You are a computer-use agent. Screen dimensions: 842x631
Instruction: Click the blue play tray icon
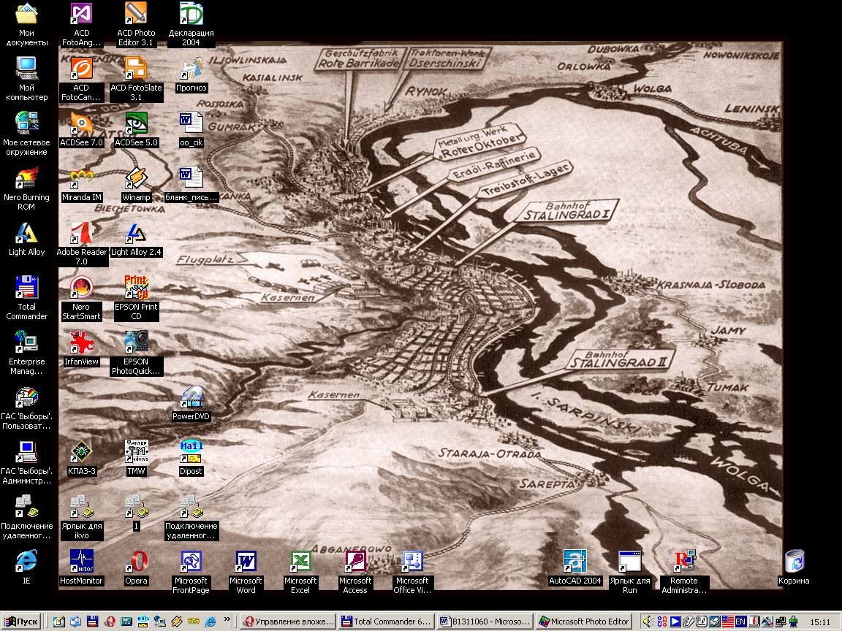(675, 622)
